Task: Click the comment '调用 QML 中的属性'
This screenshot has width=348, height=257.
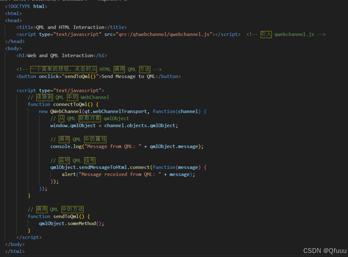Action: pyautogui.click(x=78, y=139)
